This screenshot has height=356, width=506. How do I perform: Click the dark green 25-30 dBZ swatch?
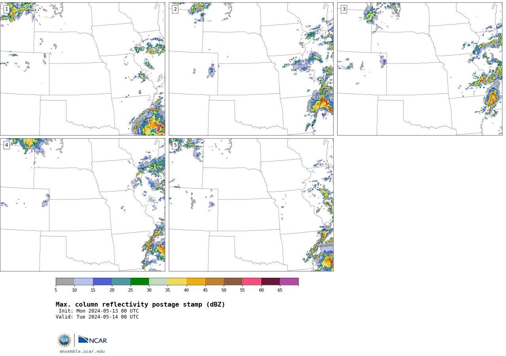140,281
